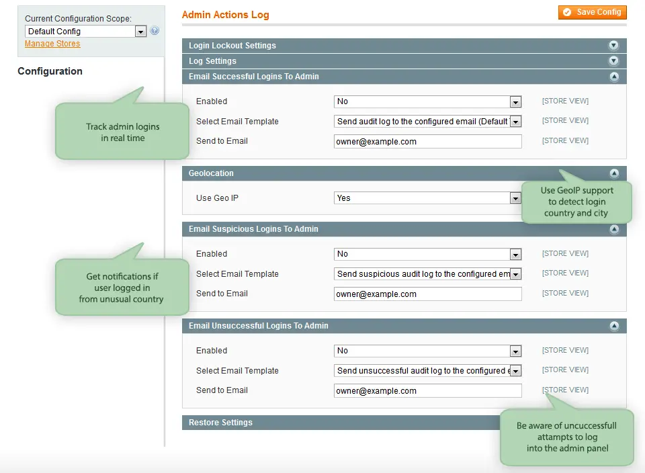This screenshot has height=473, width=645.
Task: Expand the Restore Settings section arrow icon
Action: click(x=613, y=423)
